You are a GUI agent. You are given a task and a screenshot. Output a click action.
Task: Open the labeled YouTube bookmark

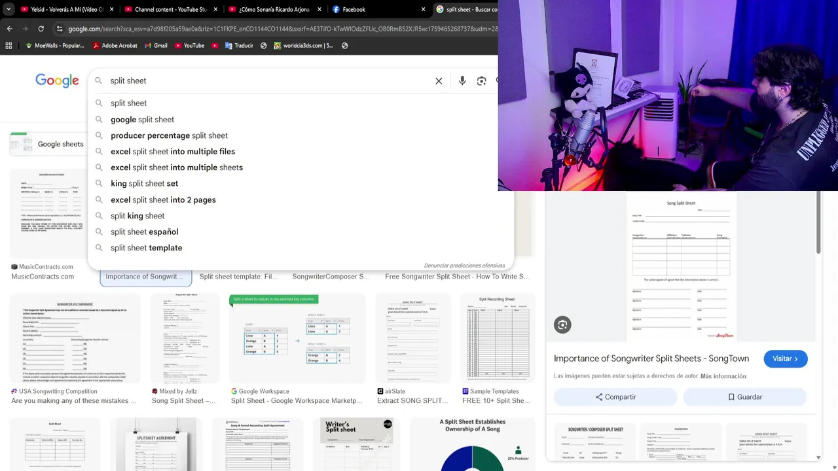190,46
